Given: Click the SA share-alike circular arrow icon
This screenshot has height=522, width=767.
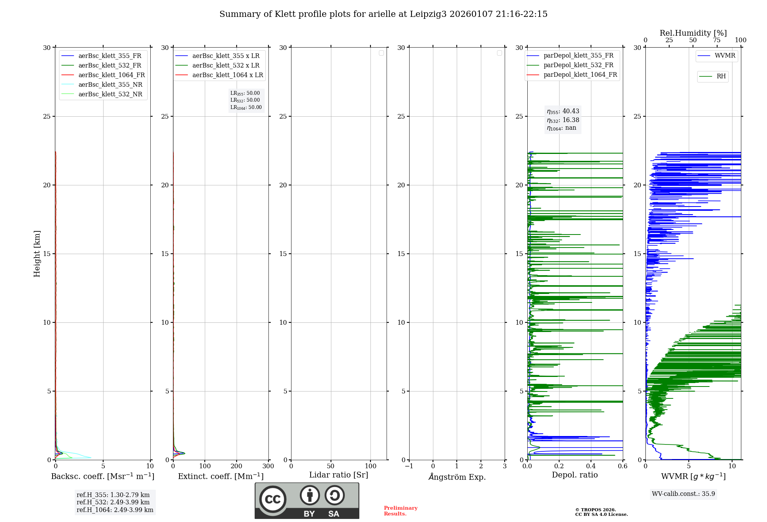Looking at the screenshot, I should 334,495.
